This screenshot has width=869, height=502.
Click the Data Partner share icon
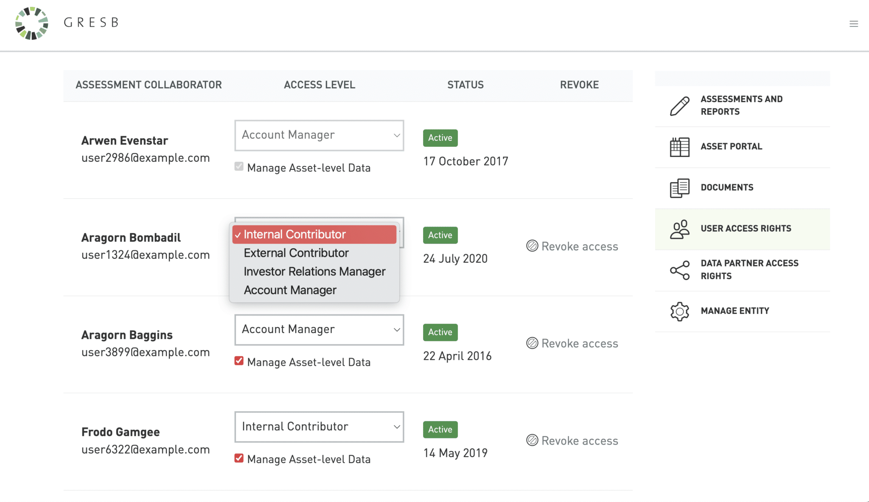679,270
